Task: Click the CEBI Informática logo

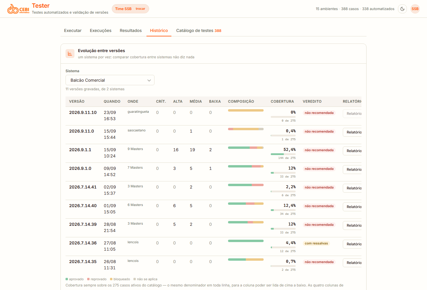Action: click(18, 9)
